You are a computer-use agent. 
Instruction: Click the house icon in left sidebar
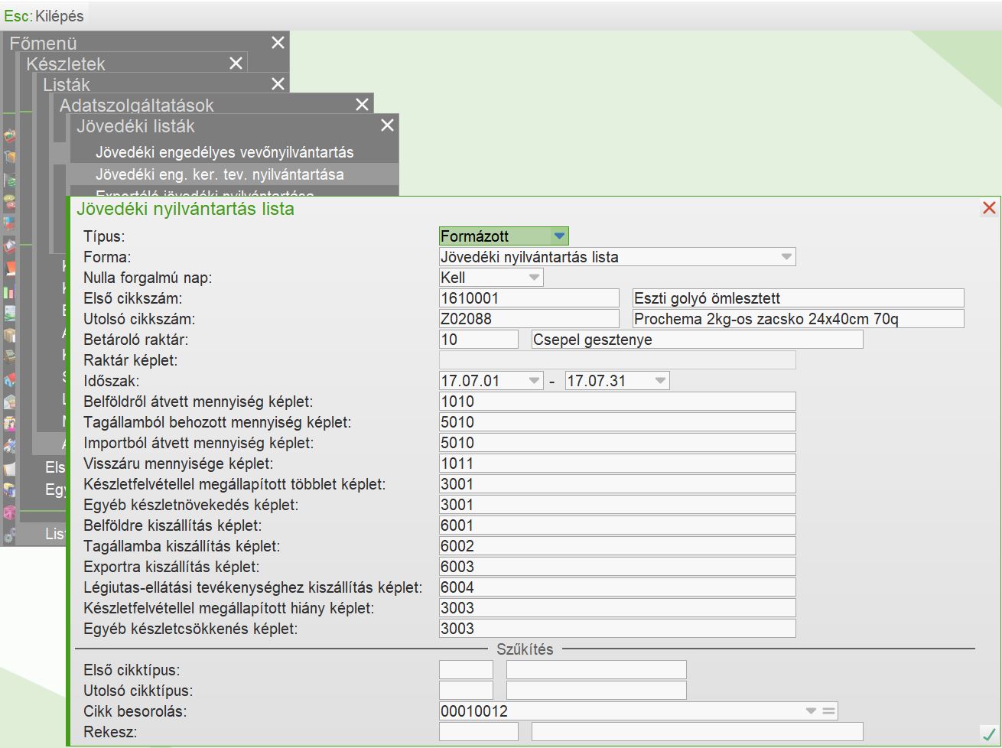pos(9,380)
